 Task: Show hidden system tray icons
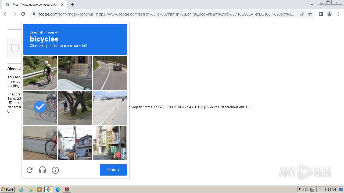300,190
